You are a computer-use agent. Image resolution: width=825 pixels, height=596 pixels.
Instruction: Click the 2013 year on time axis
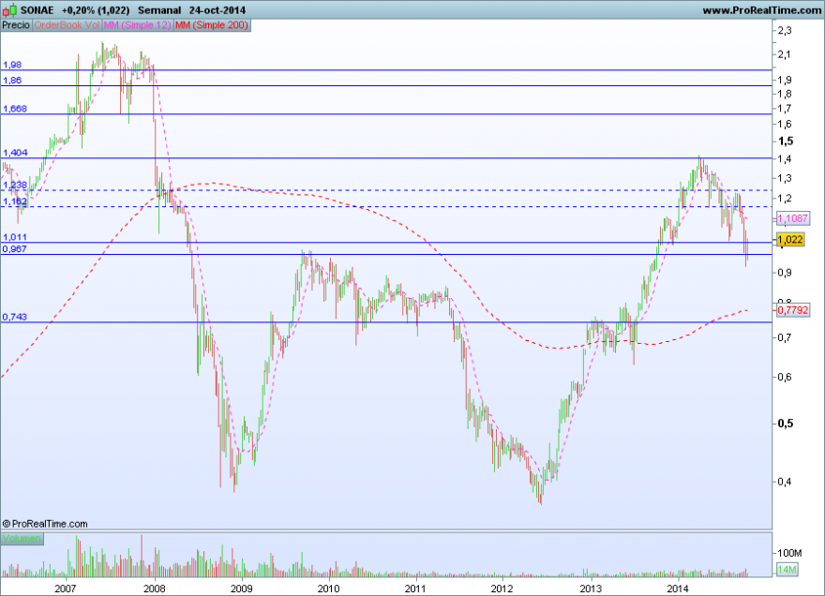pyautogui.click(x=591, y=589)
